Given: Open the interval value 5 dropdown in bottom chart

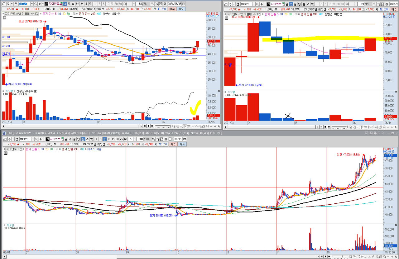Looking at the screenshot, I should [135, 139].
